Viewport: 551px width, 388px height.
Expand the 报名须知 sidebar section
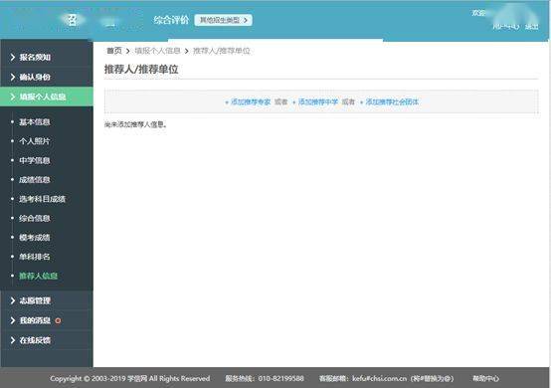tap(47, 57)
